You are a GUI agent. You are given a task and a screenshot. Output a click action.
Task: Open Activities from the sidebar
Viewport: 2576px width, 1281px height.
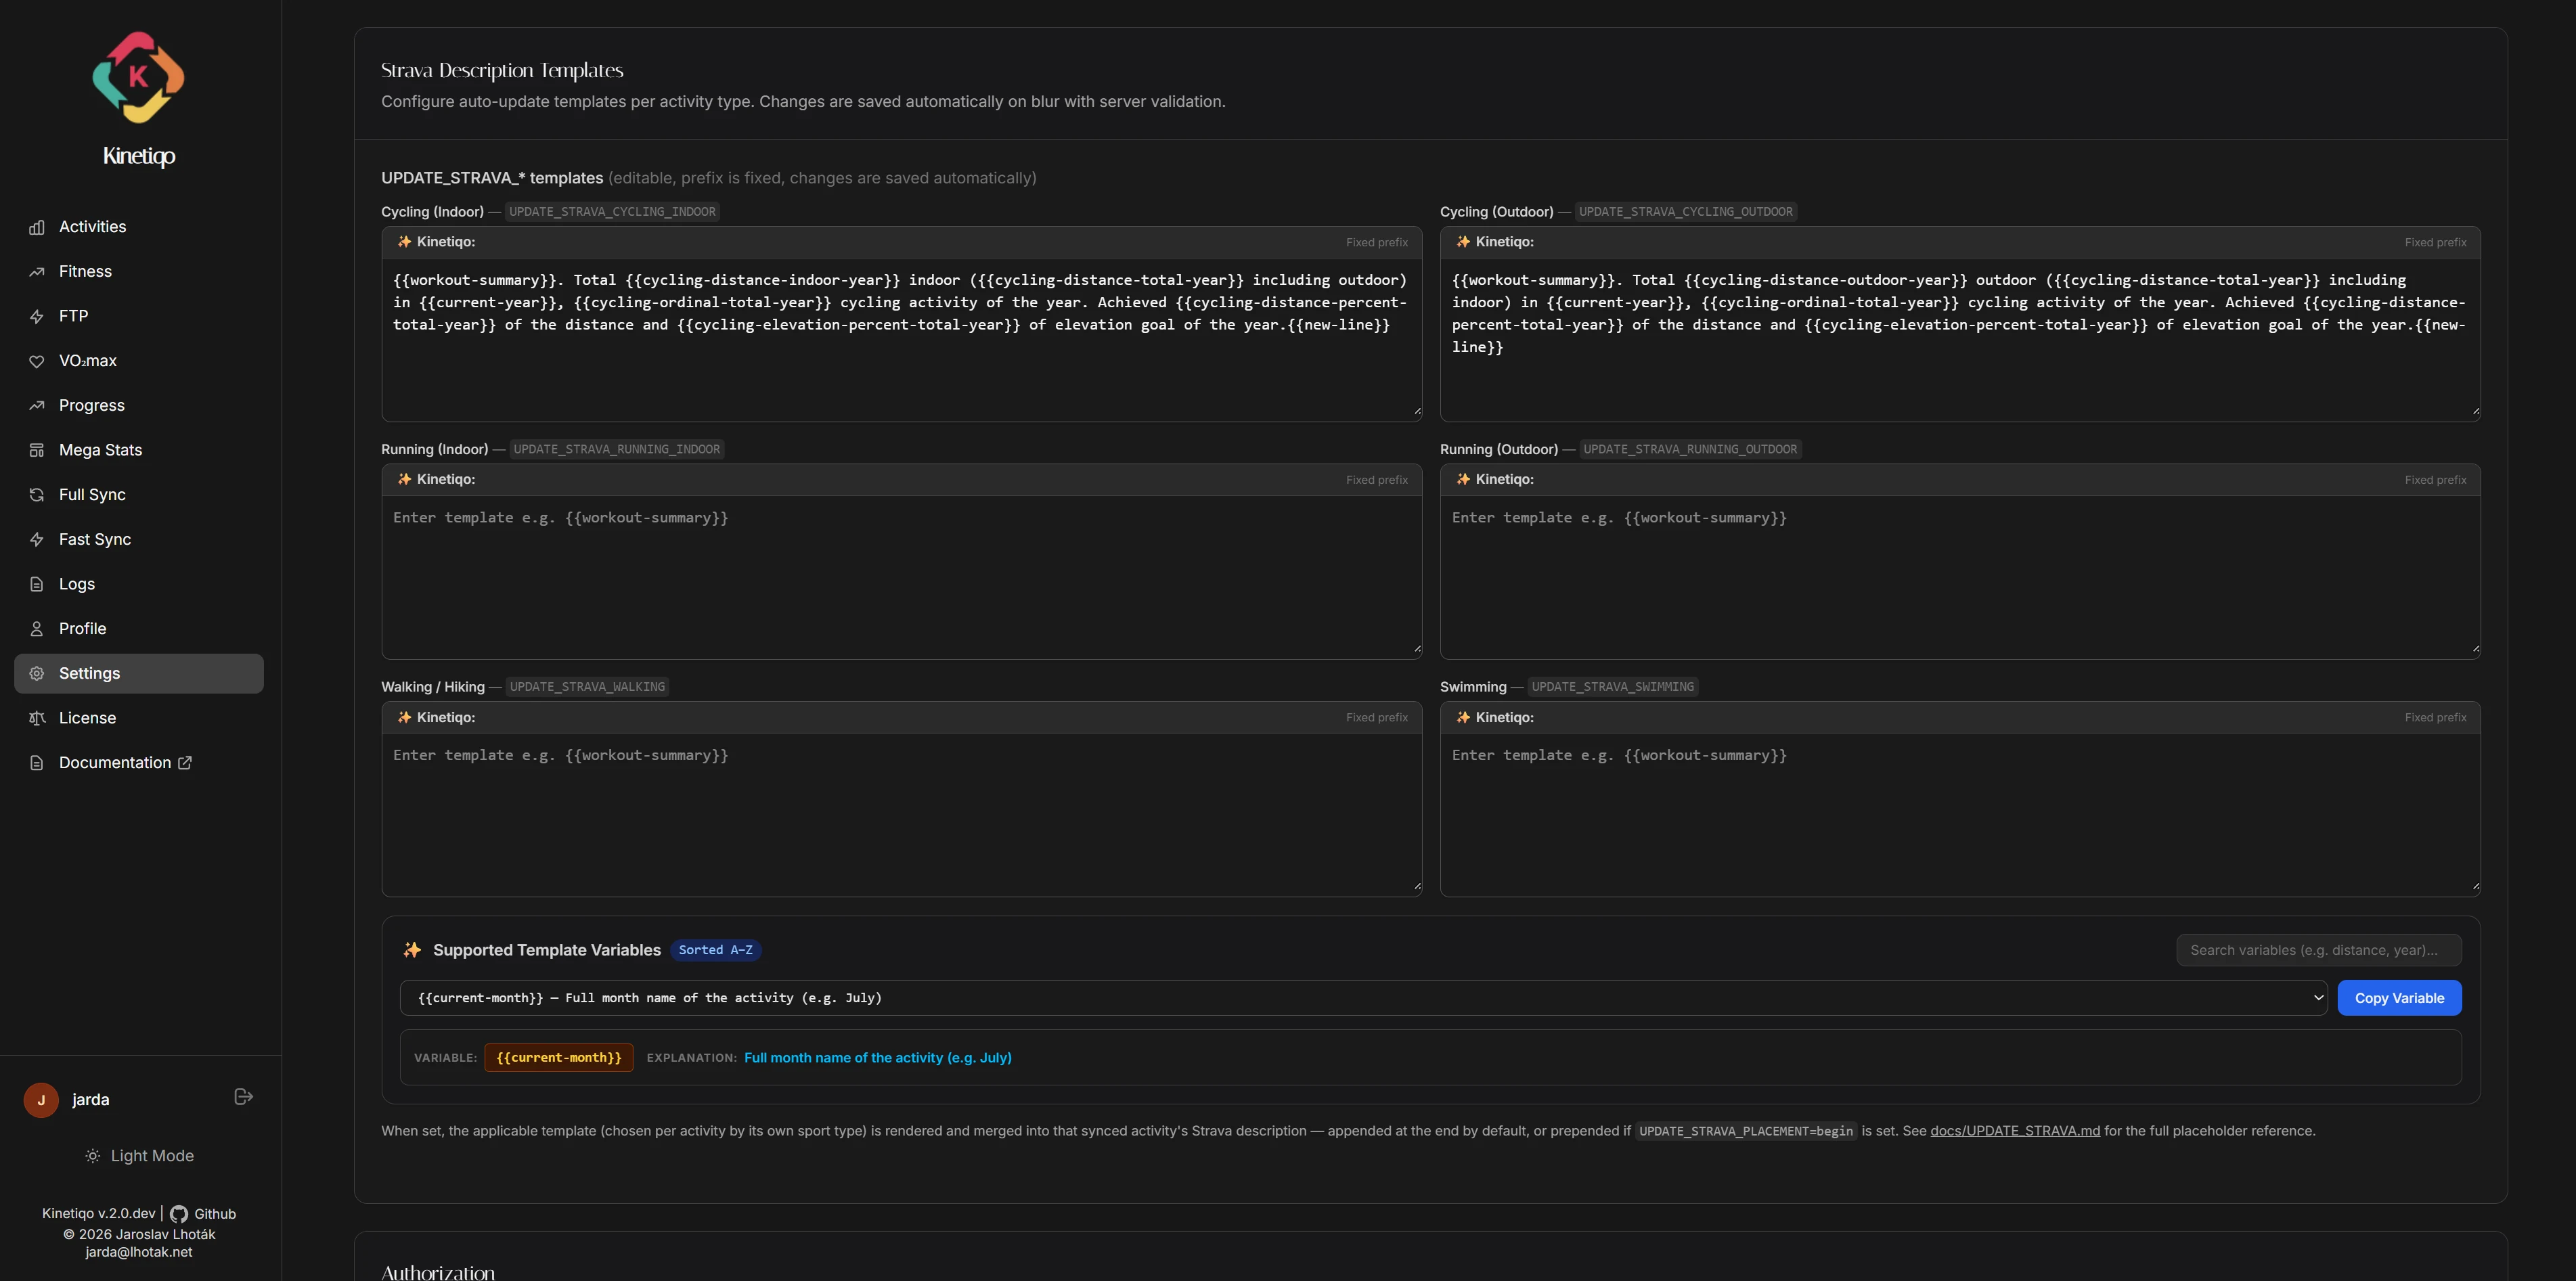tap(139, 227)
